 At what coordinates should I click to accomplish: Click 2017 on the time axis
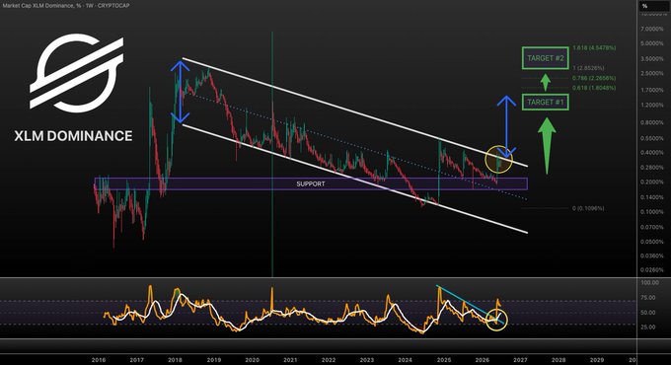click(x=136, y=360)
